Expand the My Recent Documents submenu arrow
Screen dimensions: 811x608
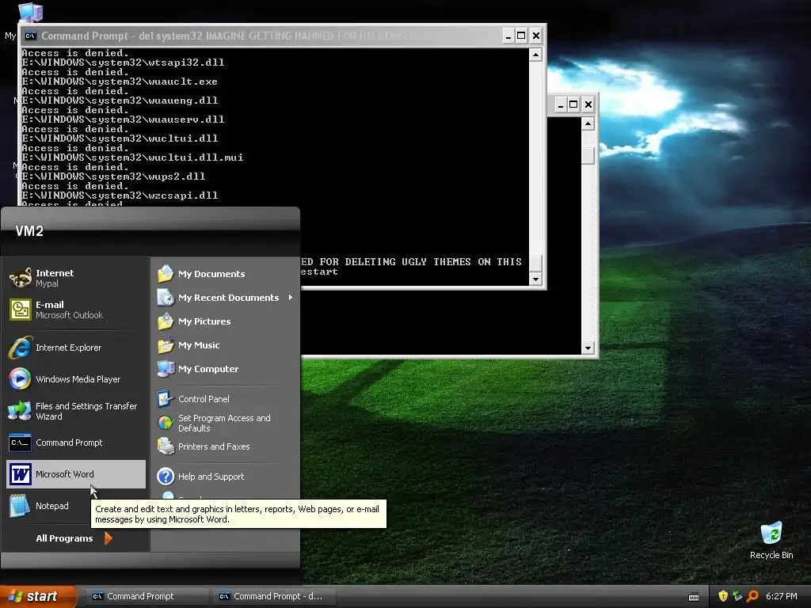pyautogui.click(x=290, y=298)
